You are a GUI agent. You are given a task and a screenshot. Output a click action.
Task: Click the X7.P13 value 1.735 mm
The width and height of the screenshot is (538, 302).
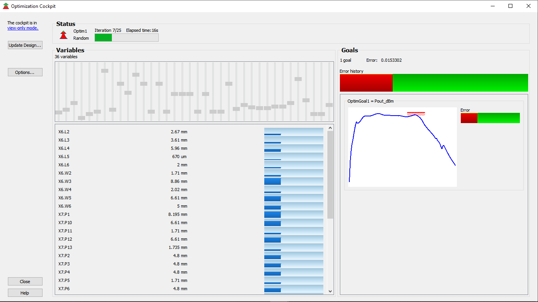178,247
